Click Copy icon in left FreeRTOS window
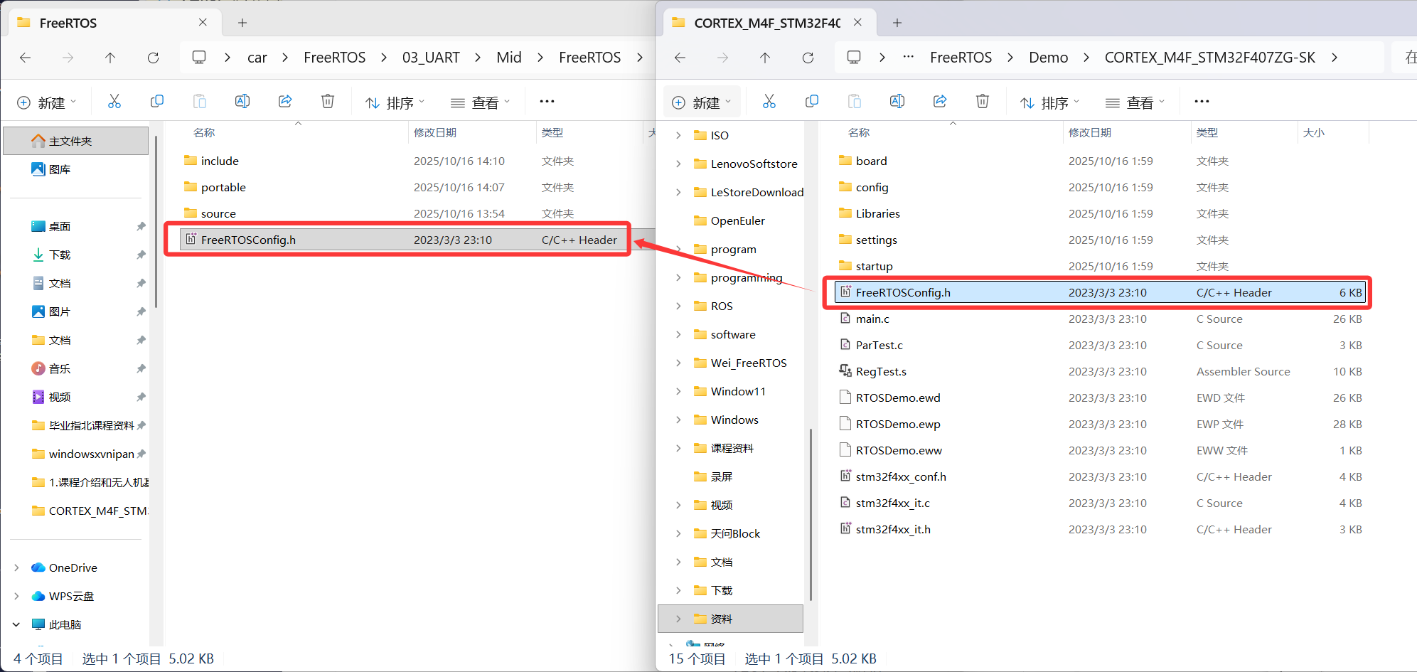The height and width of the screenshot is (672, 1417). pos(157,102)
